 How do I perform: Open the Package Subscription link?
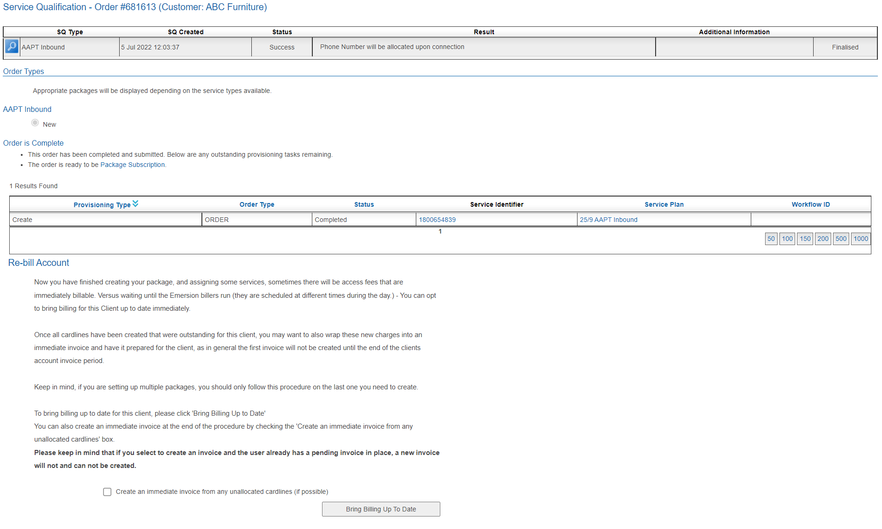click(x=133, y=165)
